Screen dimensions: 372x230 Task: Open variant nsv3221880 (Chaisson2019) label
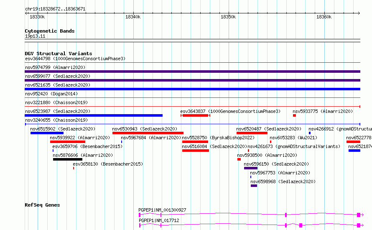click(x=56, y=102)
